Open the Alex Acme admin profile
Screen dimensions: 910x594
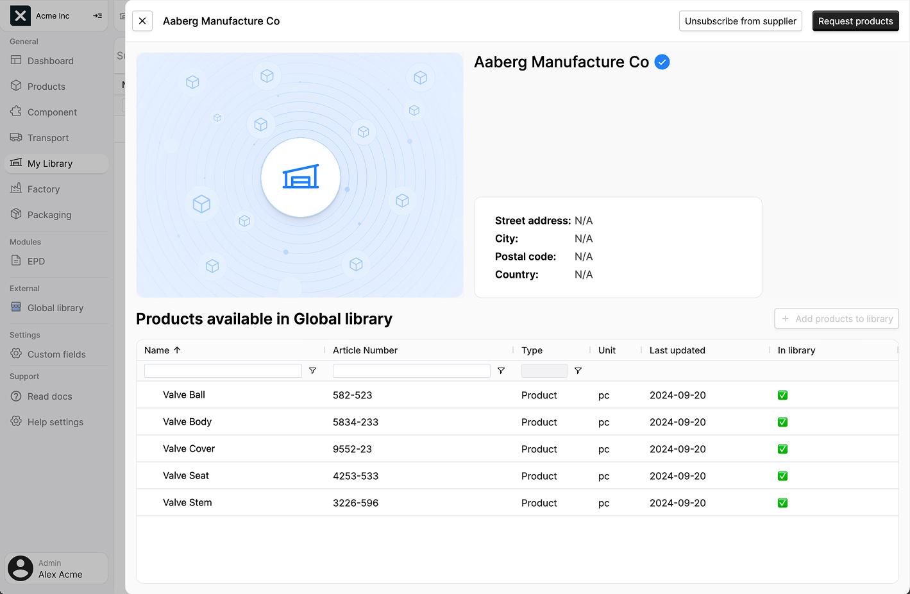(56, 568)
